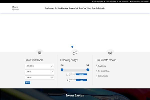The width and height of the screenshot is (150, 100).
Task: Click the Lease button
Action: 81,80
